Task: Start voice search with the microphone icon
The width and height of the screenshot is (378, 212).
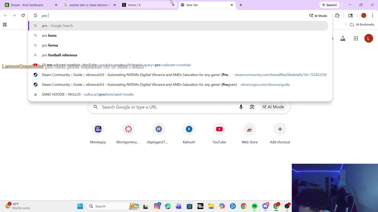Action: (241, 107)
